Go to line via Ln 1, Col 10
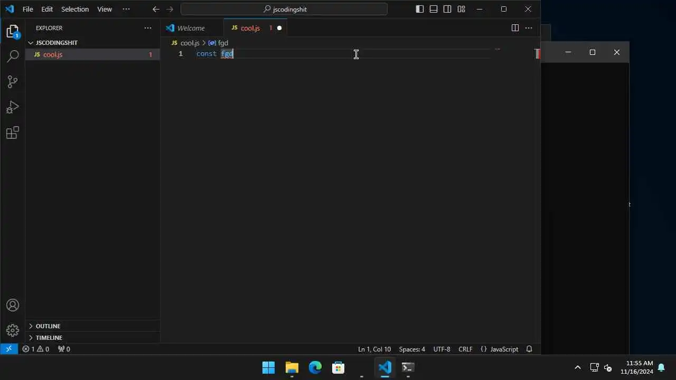Screen dimensions: 676x380 point(374,349)
